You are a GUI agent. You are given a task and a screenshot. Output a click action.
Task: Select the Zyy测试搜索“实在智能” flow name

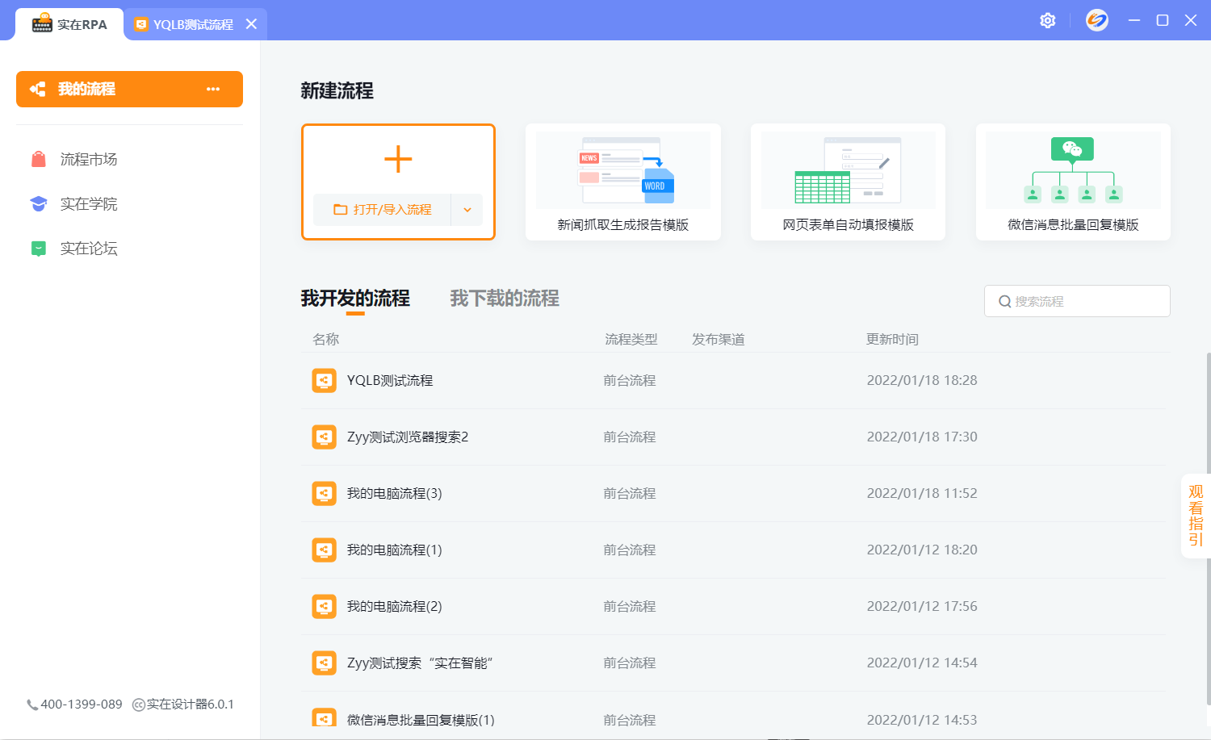pyautogui.click(x=420, y=663)
